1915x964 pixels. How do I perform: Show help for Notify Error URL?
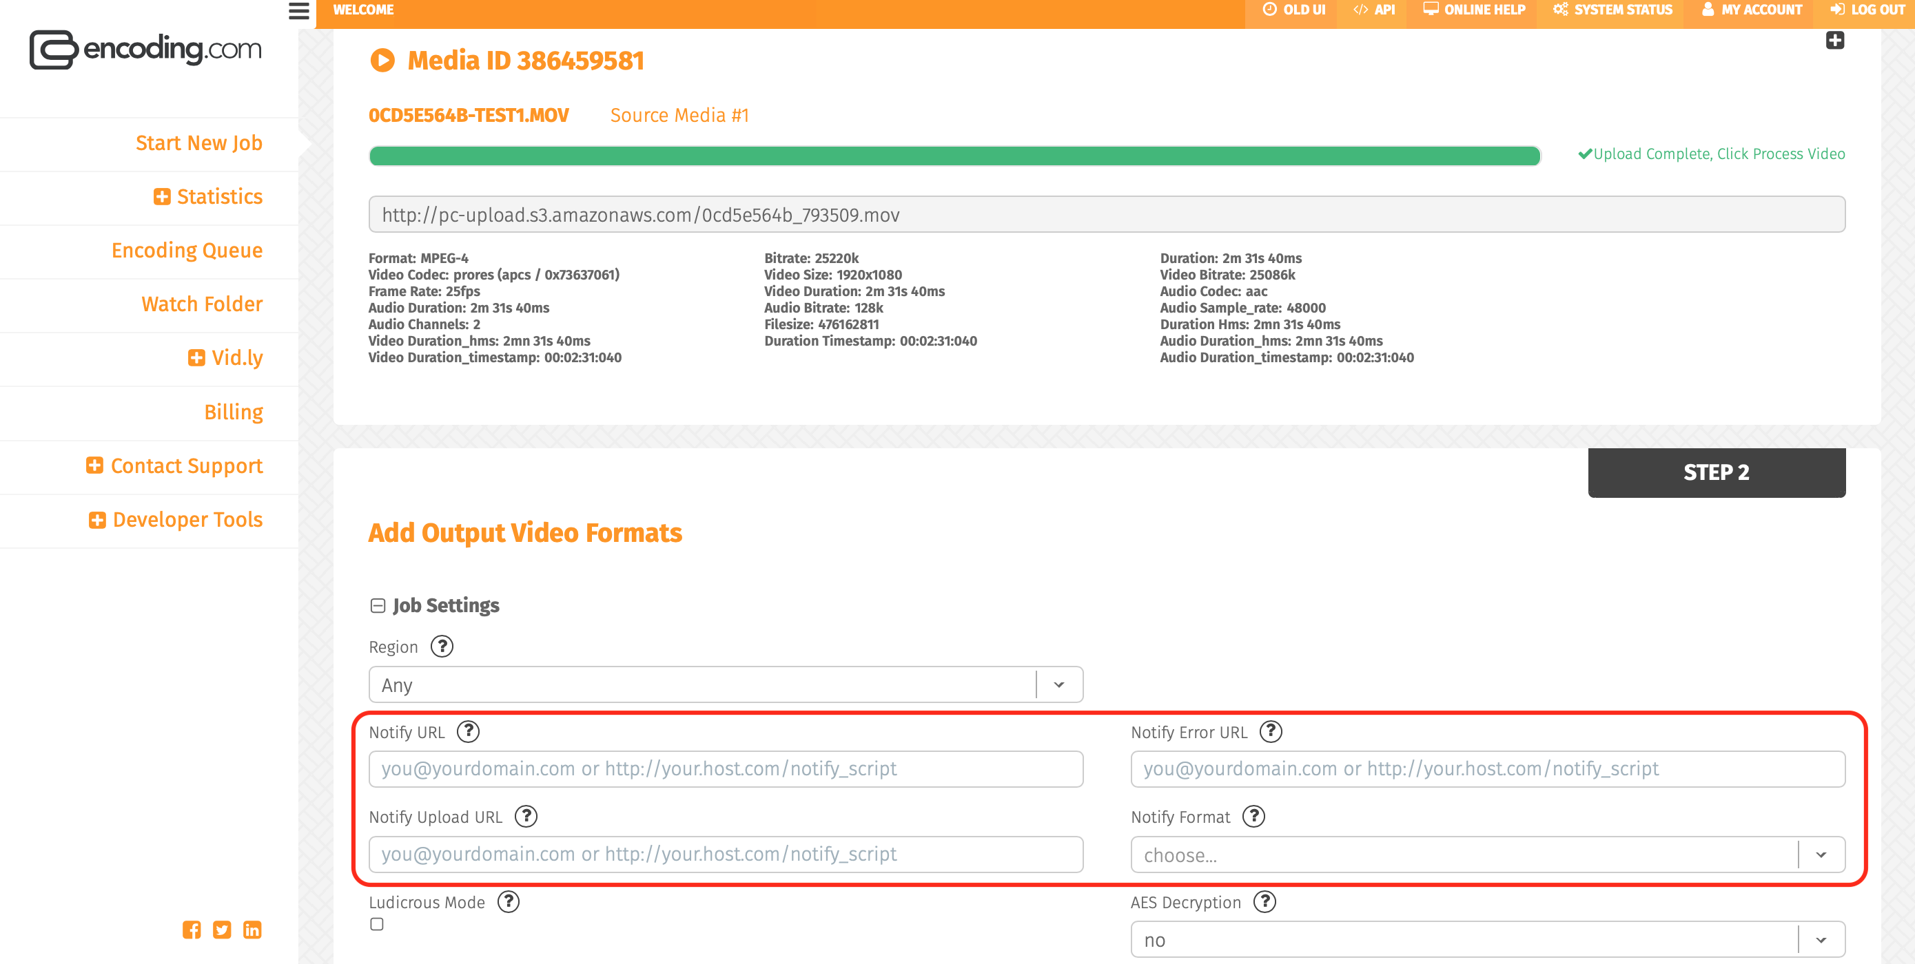tap(1271, 731)
